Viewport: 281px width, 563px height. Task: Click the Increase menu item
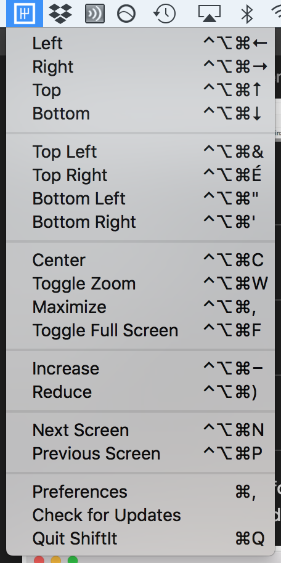click(140, 368)
